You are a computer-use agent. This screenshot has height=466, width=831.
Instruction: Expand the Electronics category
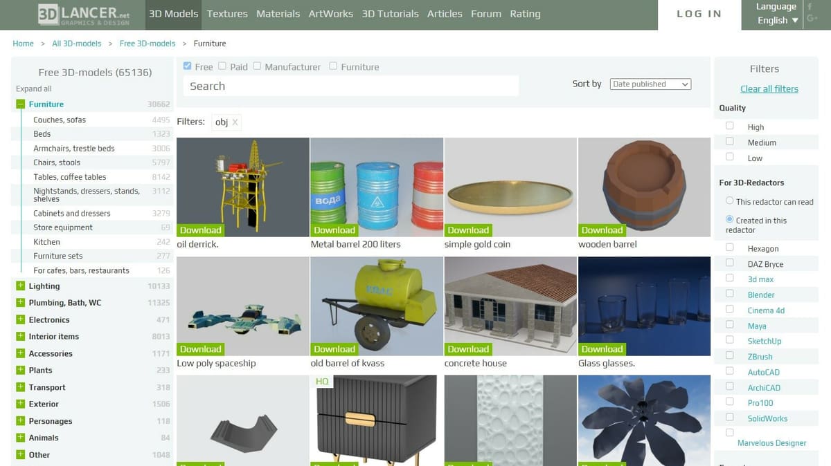[21, 320]
